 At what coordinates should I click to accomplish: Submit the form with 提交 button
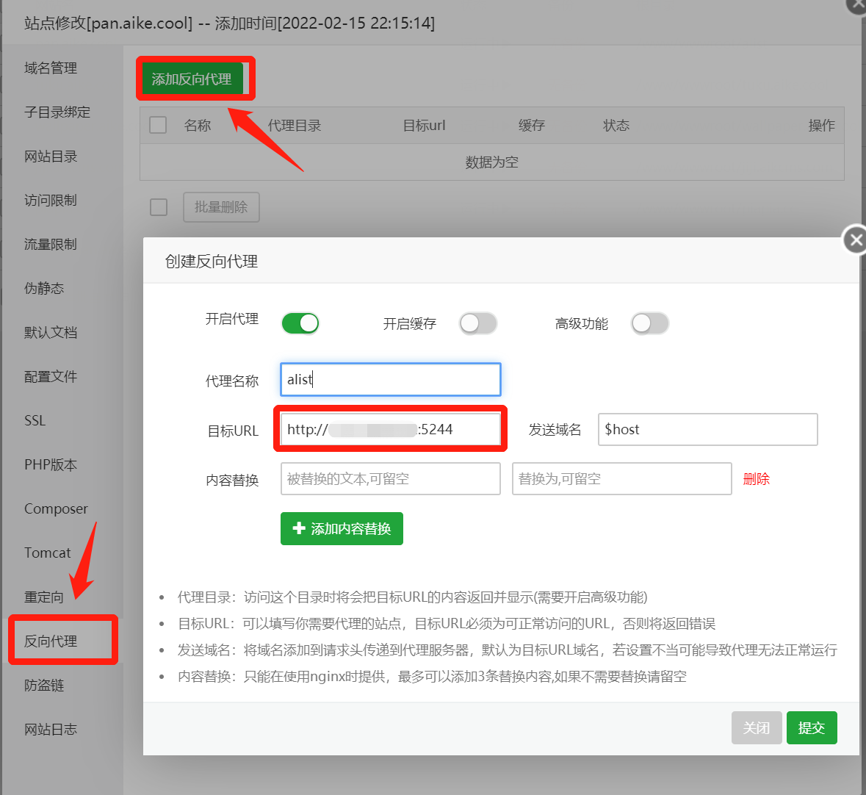[x=811, y=727]
